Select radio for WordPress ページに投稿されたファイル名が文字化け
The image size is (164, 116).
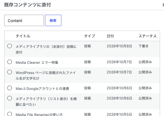click(10, 72)
